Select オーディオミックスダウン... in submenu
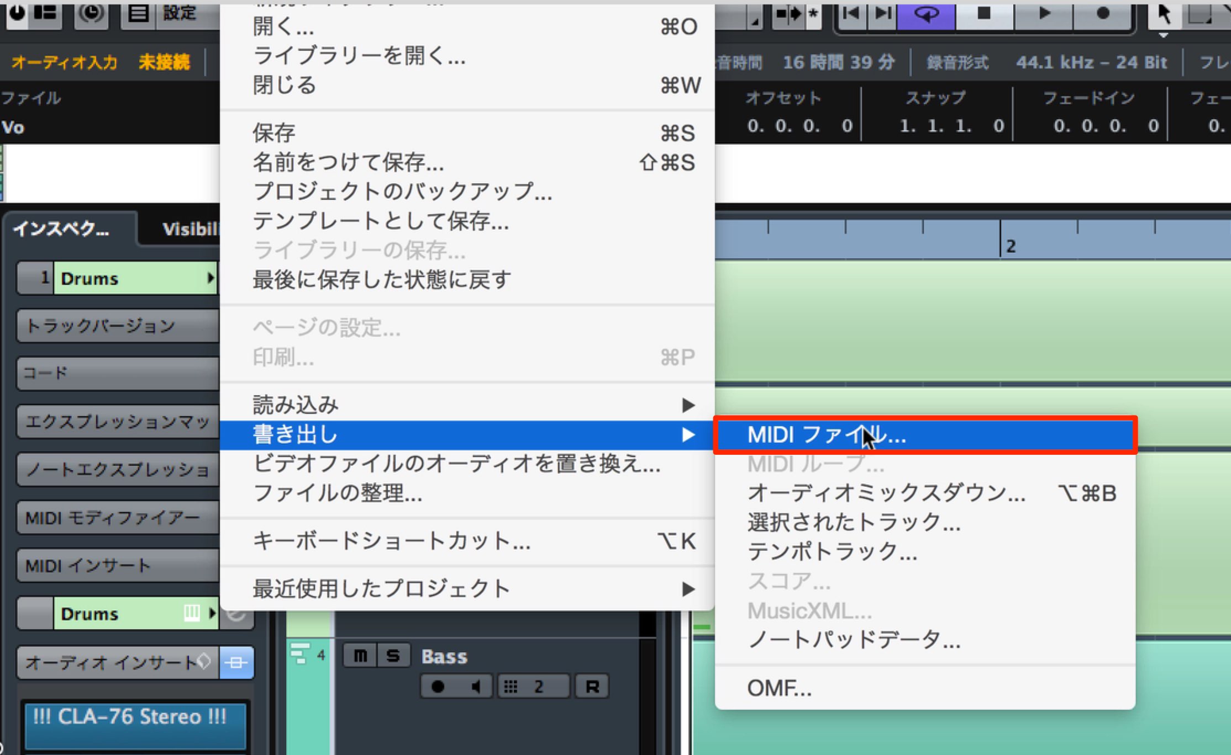This screenshot has width=1231, height=755. coord(925,493)
